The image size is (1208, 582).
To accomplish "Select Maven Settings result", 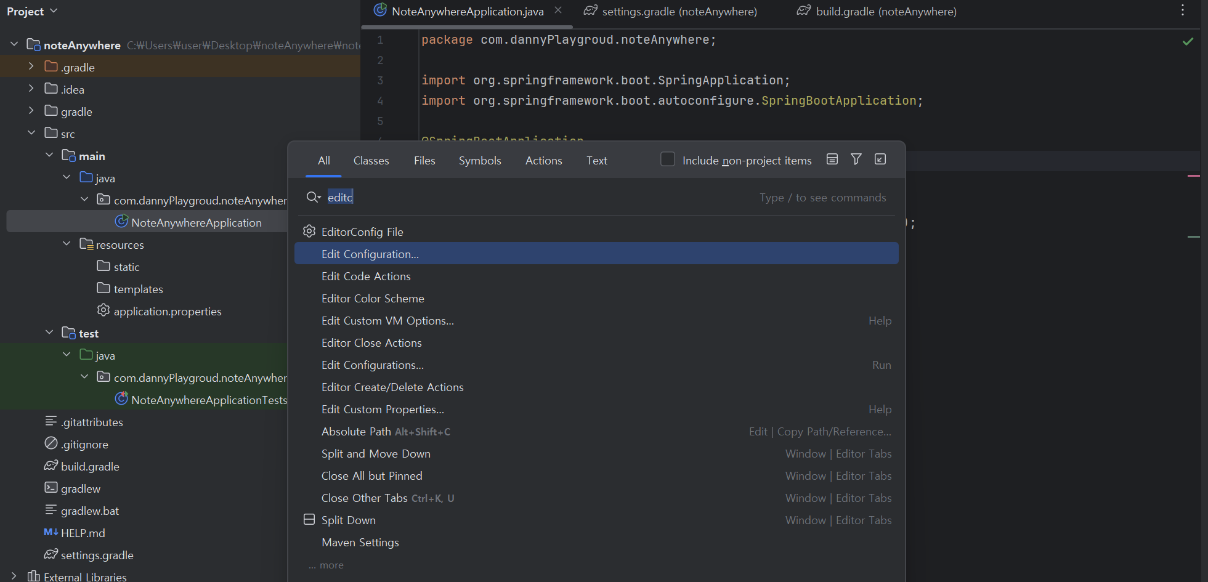I will click(596, 542).
